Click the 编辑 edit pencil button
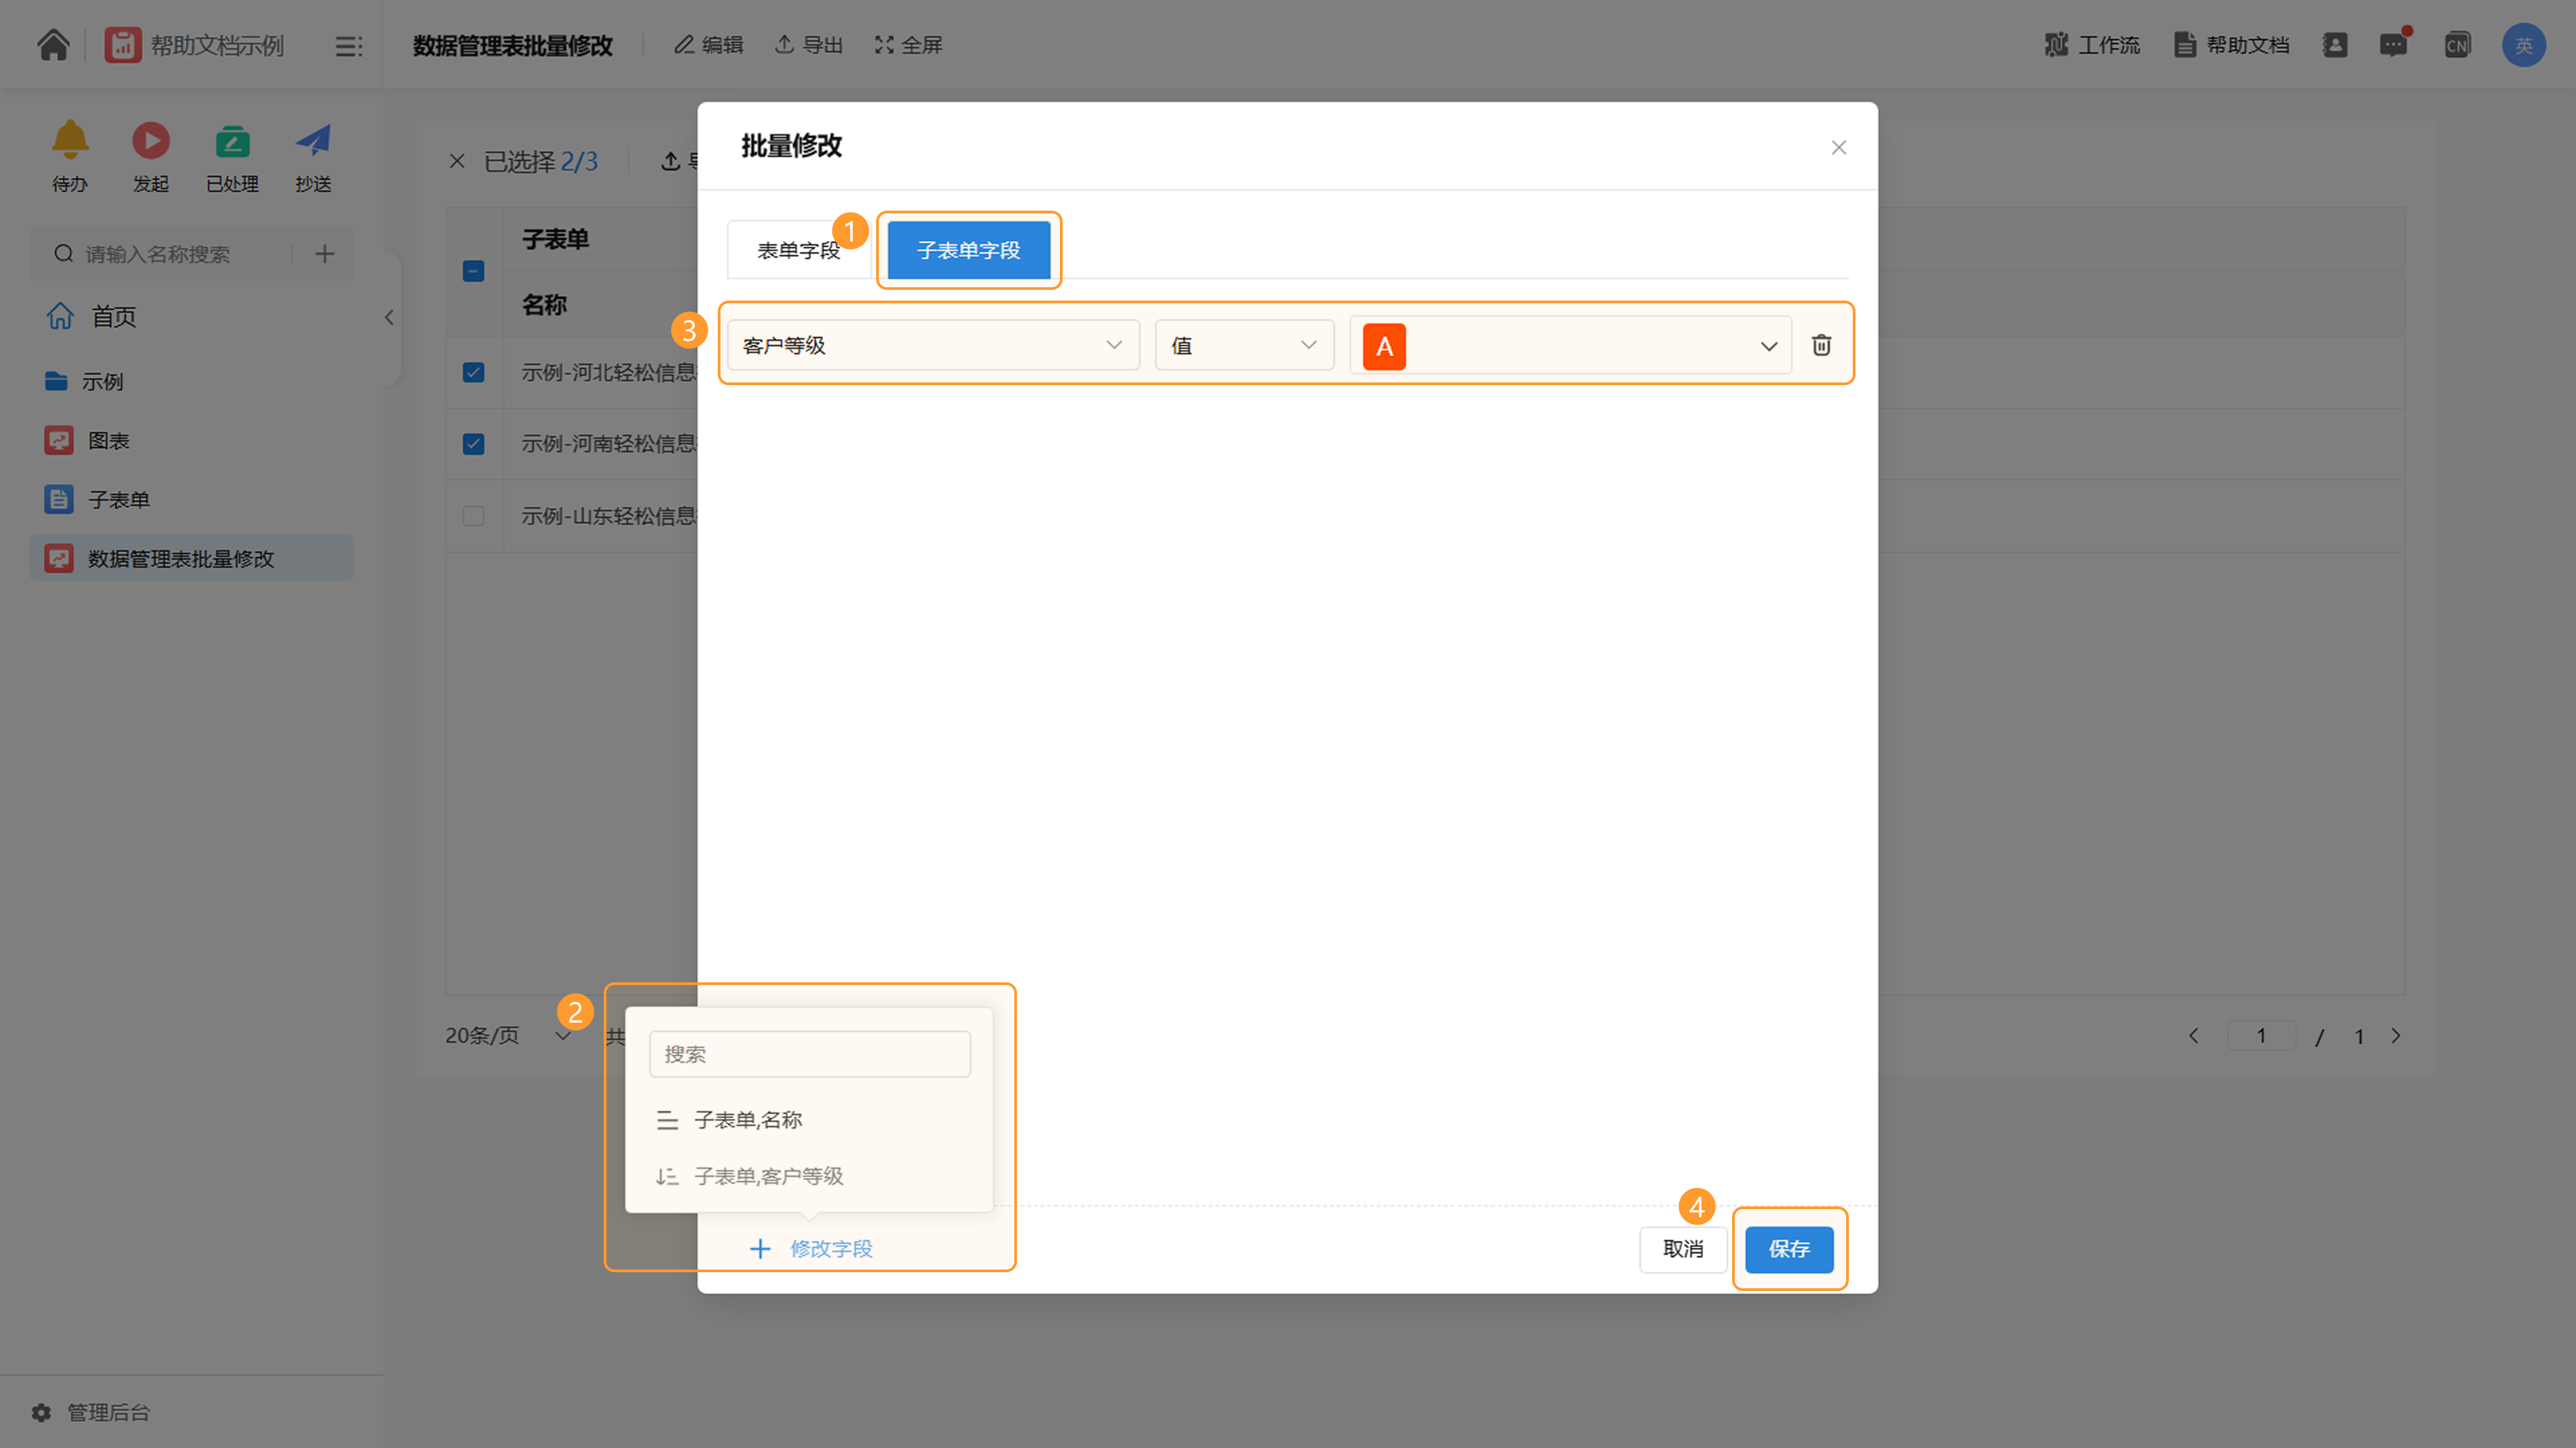2576x1448 pixels. [708, 45]
